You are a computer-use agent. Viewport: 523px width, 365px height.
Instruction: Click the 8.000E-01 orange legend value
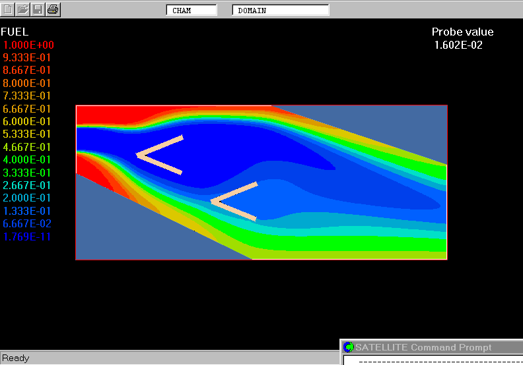click(x=27, y=83)
